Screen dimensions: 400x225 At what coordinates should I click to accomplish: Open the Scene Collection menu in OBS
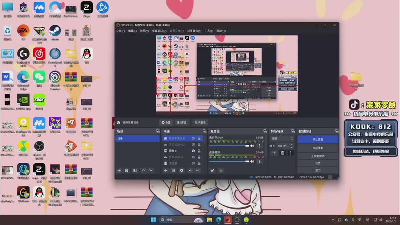coord(194,31)
